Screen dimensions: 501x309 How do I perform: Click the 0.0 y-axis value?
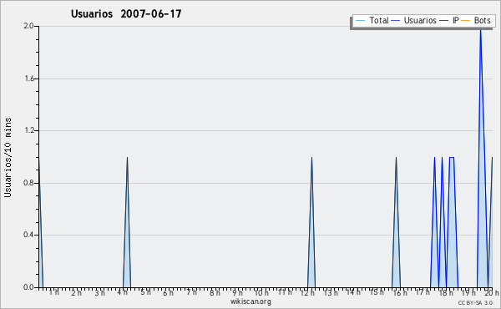(x=28, y=287)
